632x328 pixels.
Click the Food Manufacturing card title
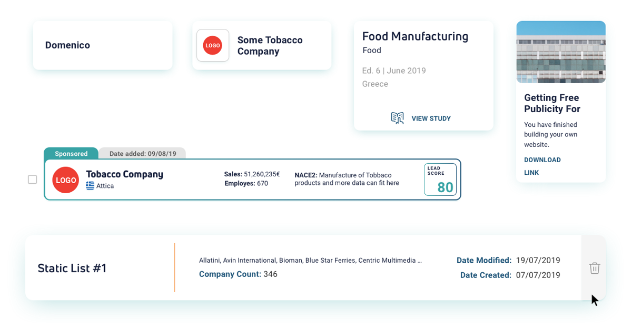[x=415, y=36]
